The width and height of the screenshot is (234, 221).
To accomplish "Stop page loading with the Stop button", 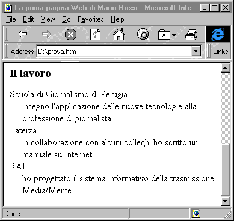I will pos(70,34).
